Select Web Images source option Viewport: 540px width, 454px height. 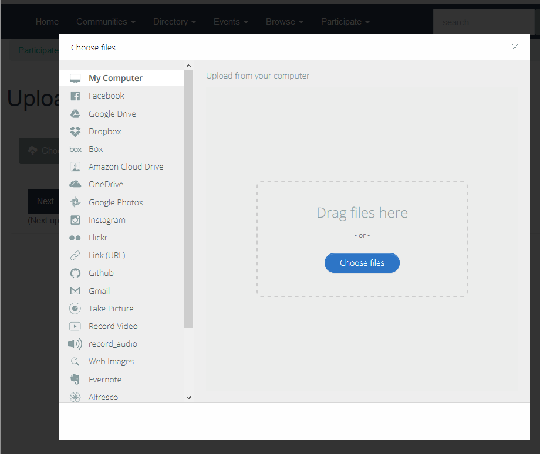[122, 361]
